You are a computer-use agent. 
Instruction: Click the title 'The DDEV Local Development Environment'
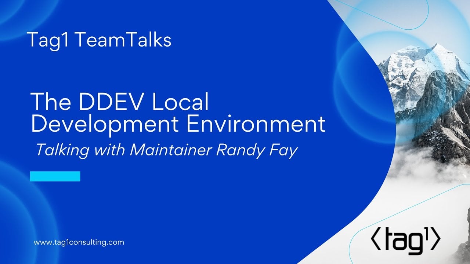pyautogui.click(x=178, y=113)
